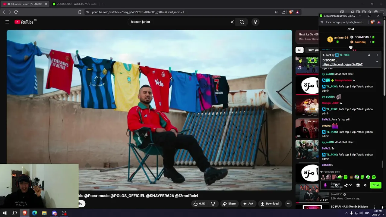Screen dimensions: 386x217
Task: Open Windows taskbar search
Action: tap(14, 213)
